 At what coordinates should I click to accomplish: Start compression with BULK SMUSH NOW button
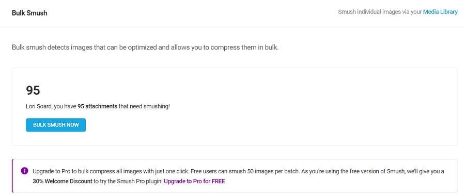point(56,125)
